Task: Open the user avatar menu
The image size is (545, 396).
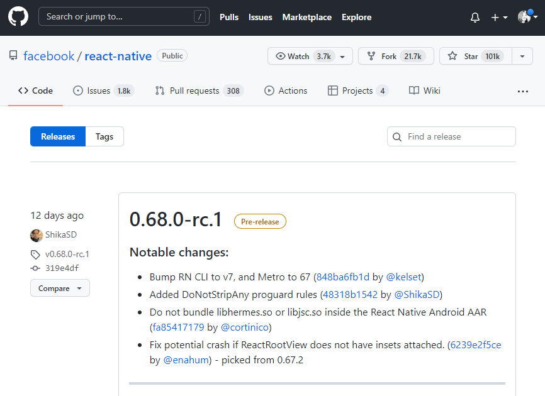Action: [527, 17]
